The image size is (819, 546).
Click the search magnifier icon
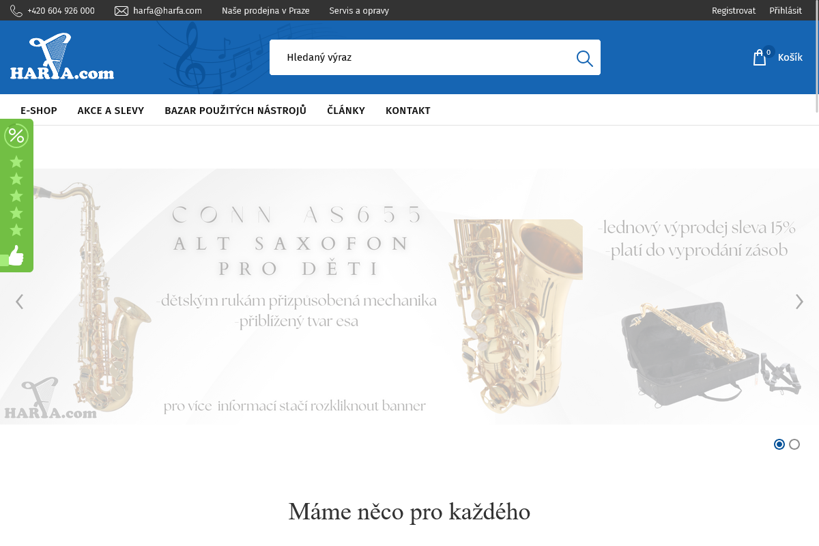click(x=584, y=57)
